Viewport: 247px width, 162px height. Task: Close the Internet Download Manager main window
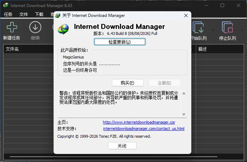click(239, 5)
